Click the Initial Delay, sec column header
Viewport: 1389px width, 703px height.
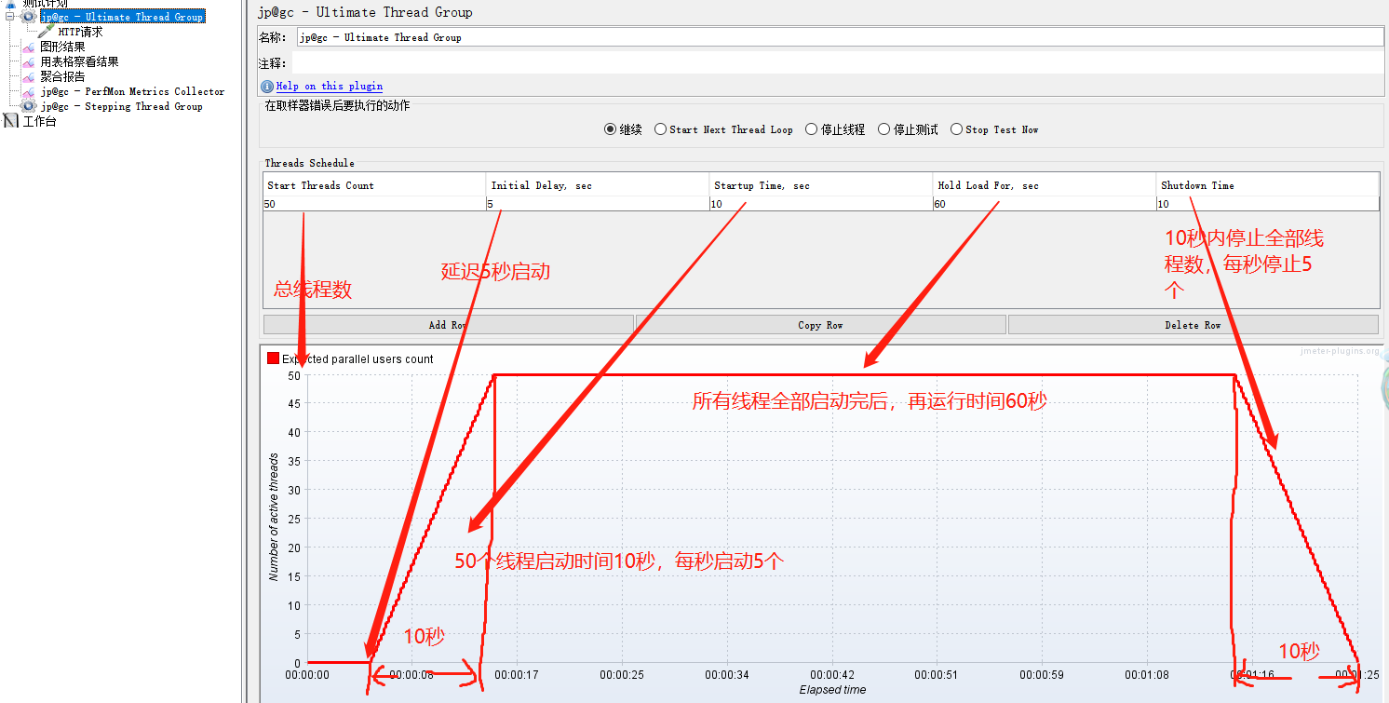click(x=598, y=185)
